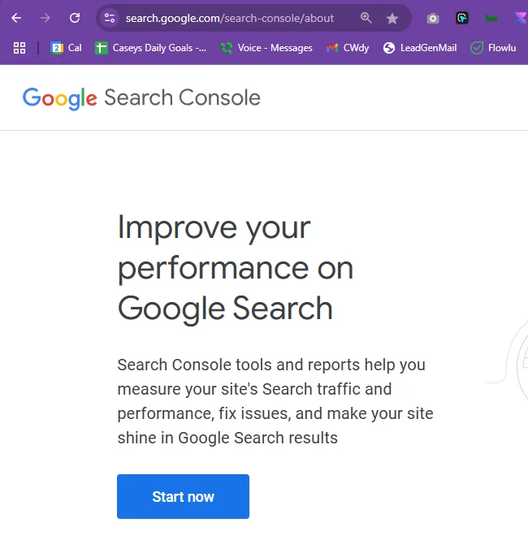Viewport: 528px width, 540px height.
Task: Click the browser forward arrow
Action: 45,18
